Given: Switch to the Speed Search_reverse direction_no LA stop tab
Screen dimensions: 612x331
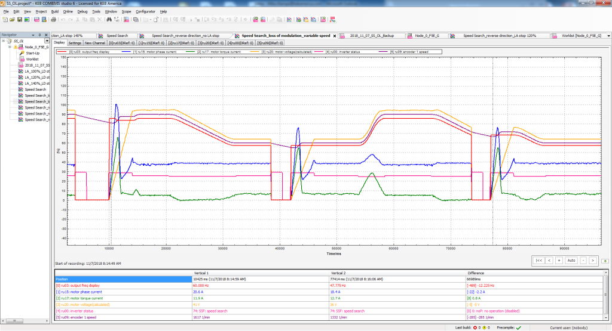Looking at the screenshot, I should [185, 36].
